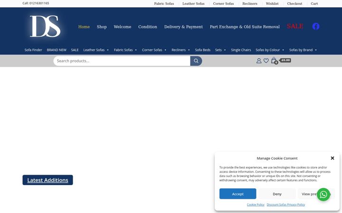Open Part Exchange & Old Suite Removal
The image size is (342, 213).
pos(245,27)
